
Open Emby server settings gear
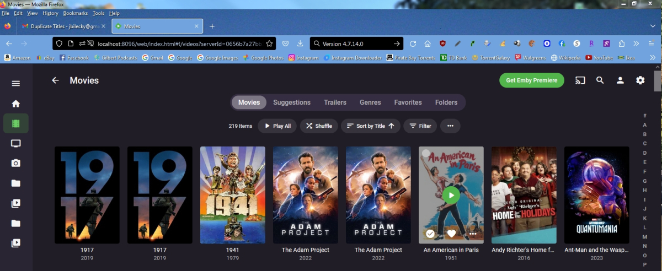point(640,80)
